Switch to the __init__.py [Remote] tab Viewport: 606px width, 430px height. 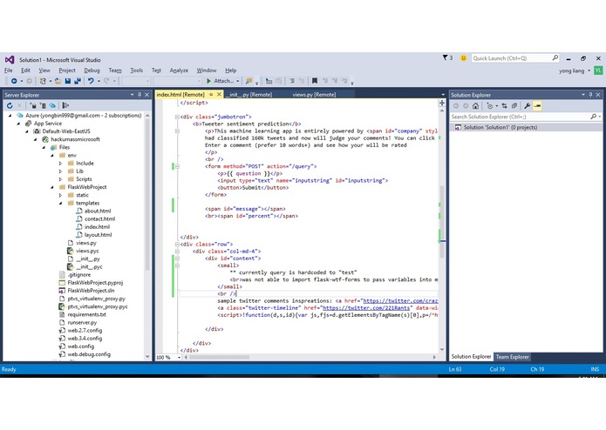(249, 95)
